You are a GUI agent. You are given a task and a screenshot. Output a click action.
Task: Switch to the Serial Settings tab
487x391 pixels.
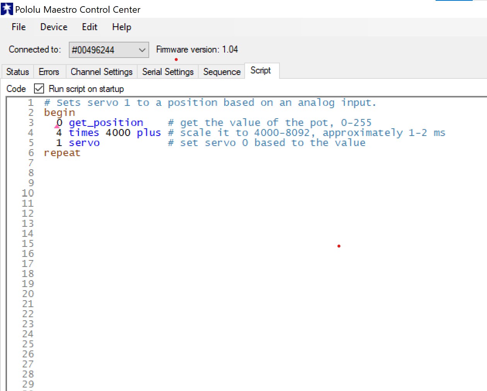pos(168,72)
